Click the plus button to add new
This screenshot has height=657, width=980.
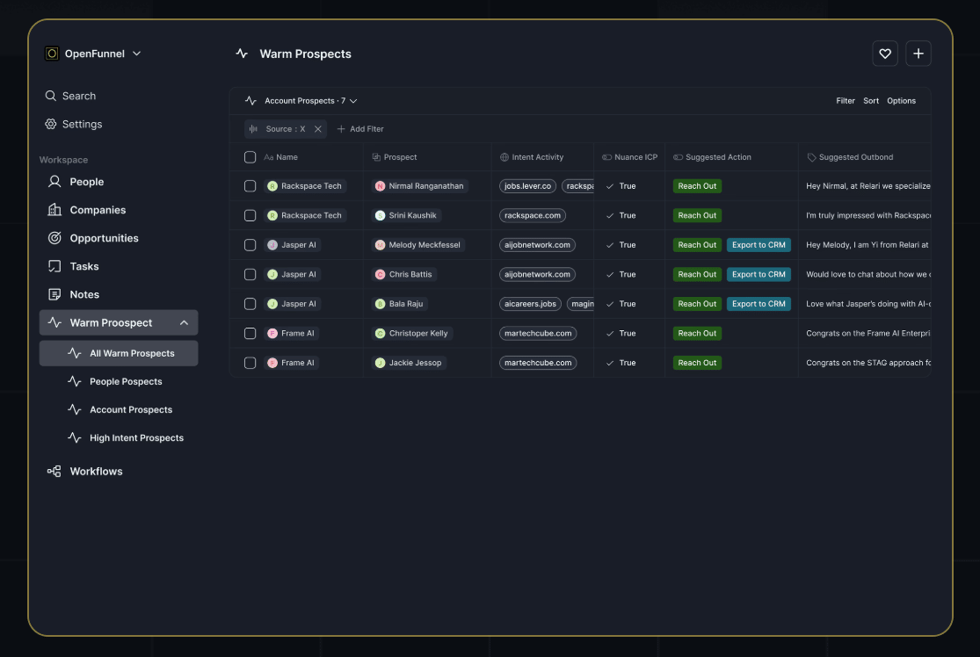(918, 54)
